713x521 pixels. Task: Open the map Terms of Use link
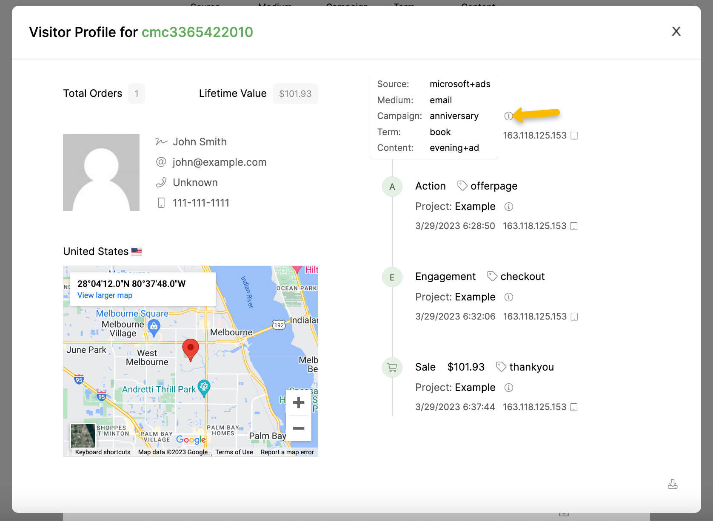[234, 452]
